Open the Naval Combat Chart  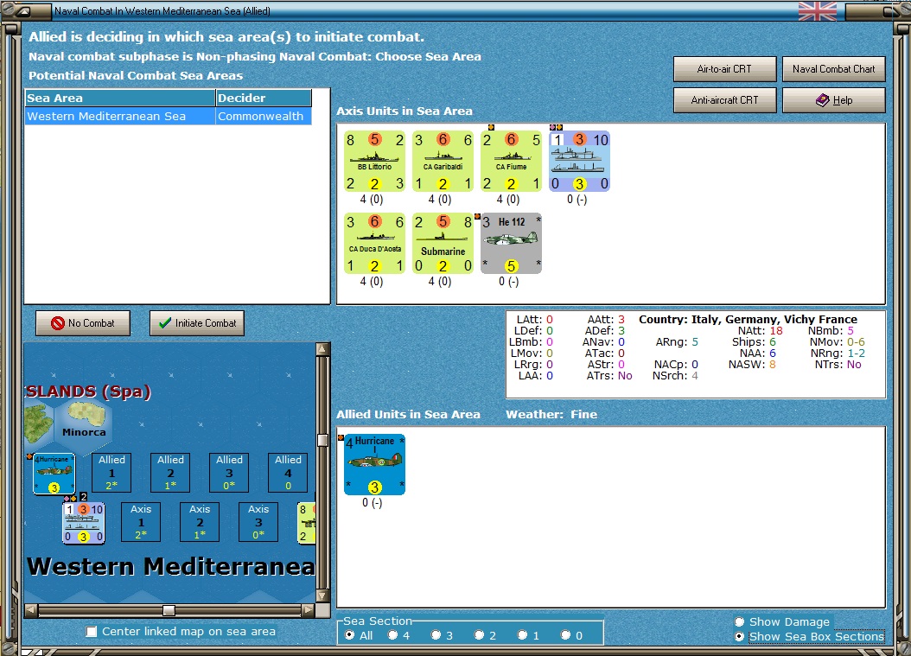pos(834,69)
